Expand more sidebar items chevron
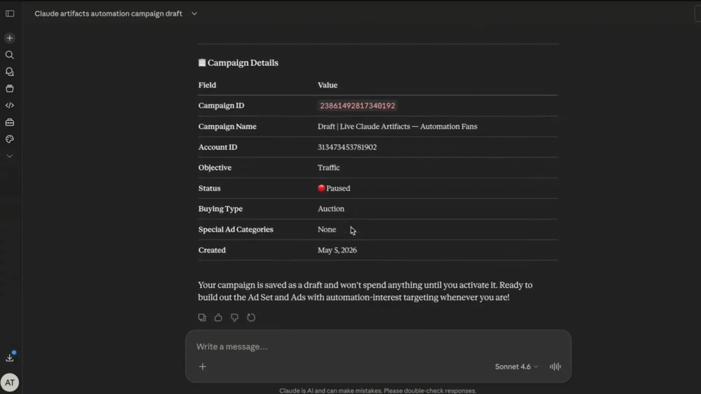 [10, 156]
